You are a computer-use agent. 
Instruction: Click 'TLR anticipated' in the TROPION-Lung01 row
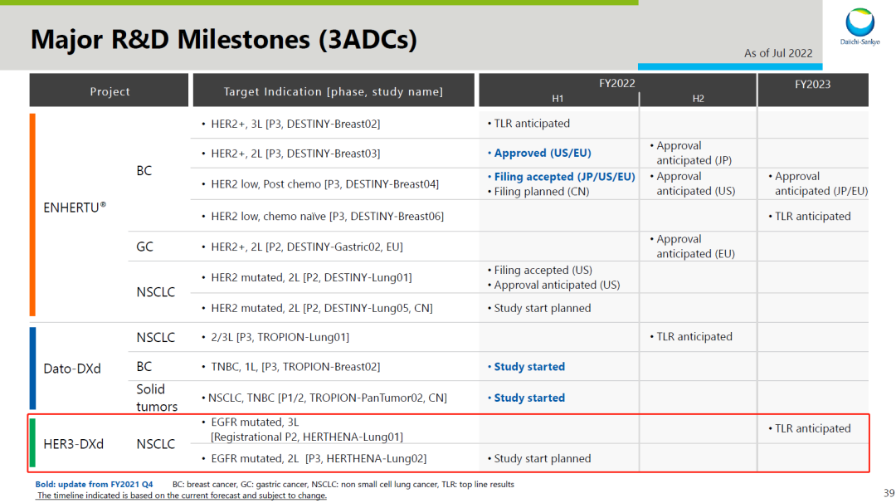(694, 337)
